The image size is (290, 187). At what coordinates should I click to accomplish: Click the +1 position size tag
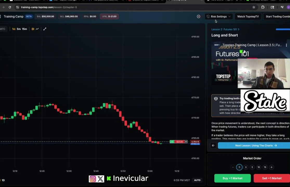pos(172,142)
